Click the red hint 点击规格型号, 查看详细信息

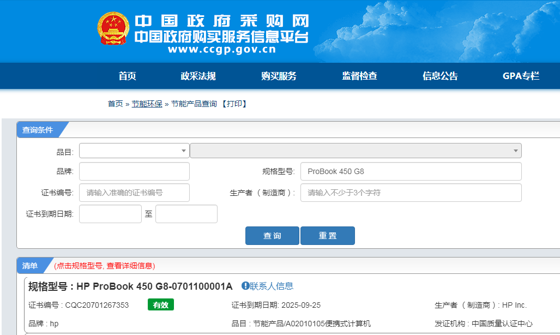[x=105, y=266]
